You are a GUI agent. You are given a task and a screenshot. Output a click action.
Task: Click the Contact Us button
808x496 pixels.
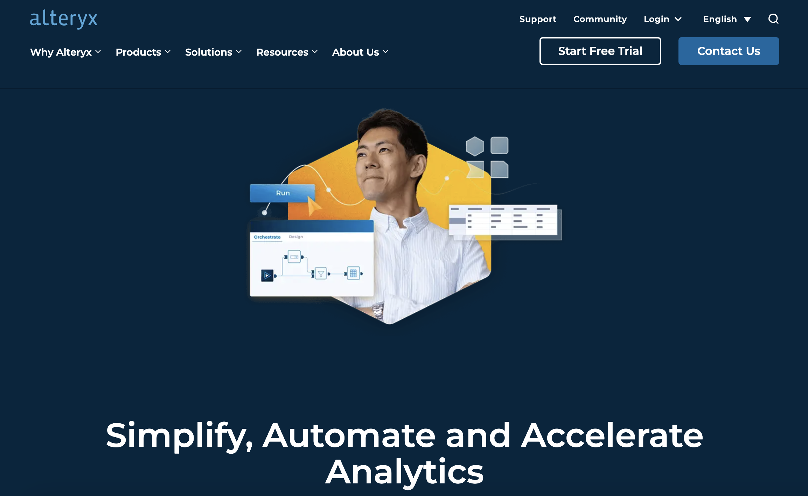click(x=728, y=51)
